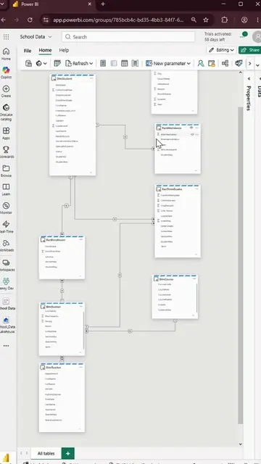Open Copilot in the left sidebar

coord(6,72)
